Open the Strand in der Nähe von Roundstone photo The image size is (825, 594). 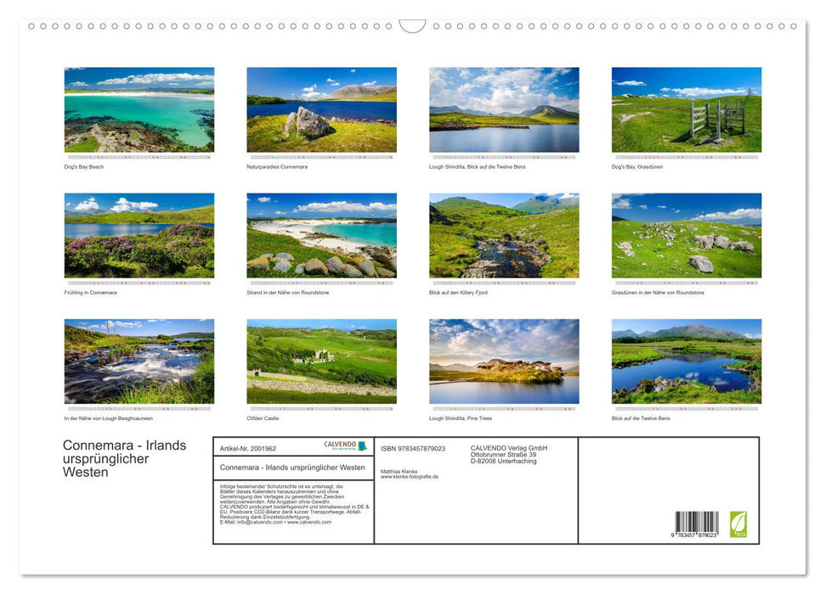click(321, 236)
